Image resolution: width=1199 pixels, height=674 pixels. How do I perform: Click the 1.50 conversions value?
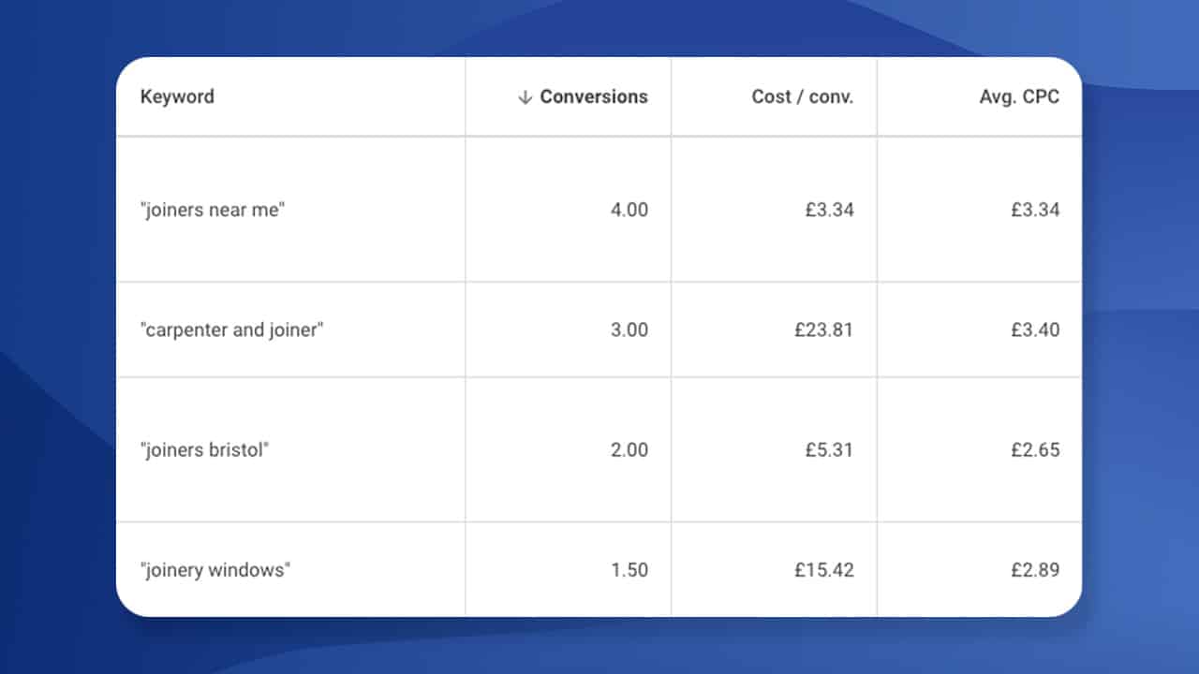click(x=629, y=570)
